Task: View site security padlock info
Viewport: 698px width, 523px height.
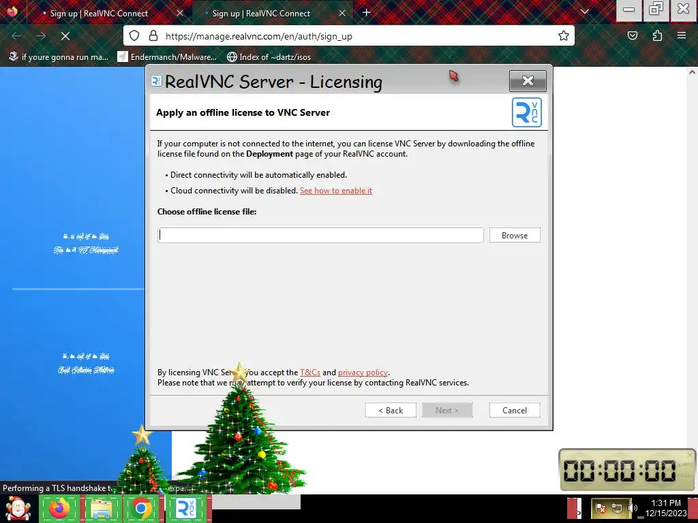Action: [153, 36]
